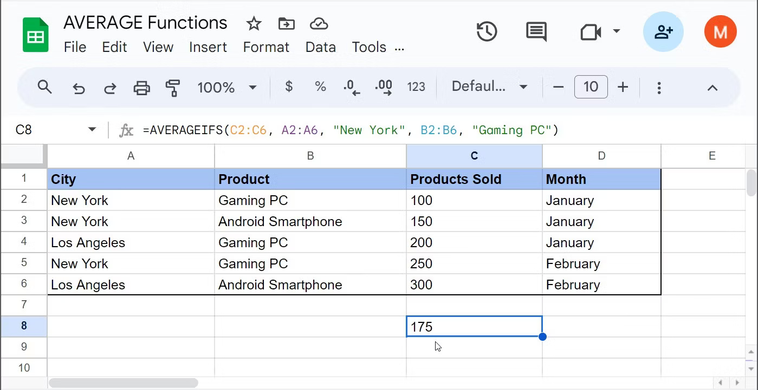Open the comments panel icon
The height and width of the screenshot is (390, 758).
[536, 32]
